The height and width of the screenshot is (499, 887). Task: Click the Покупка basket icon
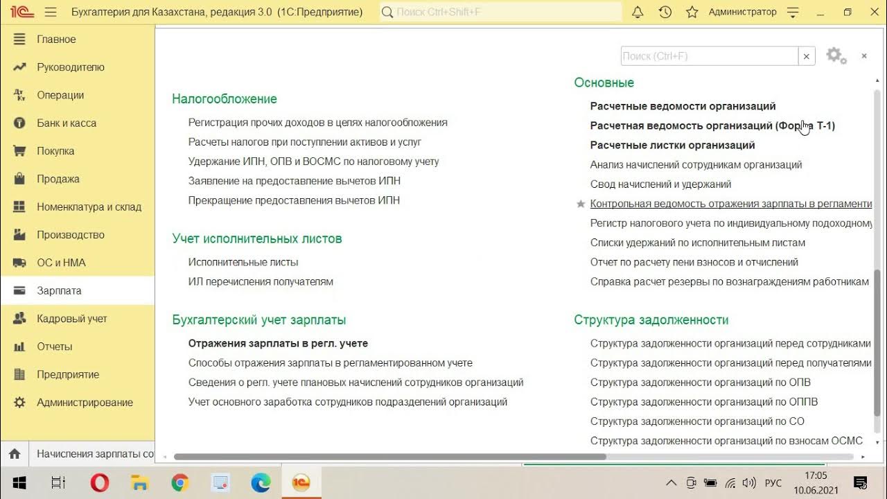tap(19, 151)
